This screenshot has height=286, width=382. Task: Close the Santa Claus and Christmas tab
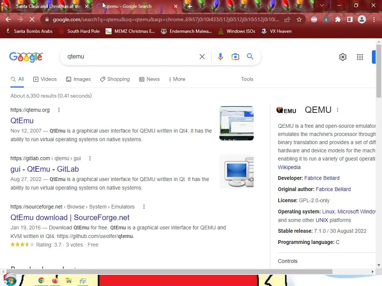[87, 6]
